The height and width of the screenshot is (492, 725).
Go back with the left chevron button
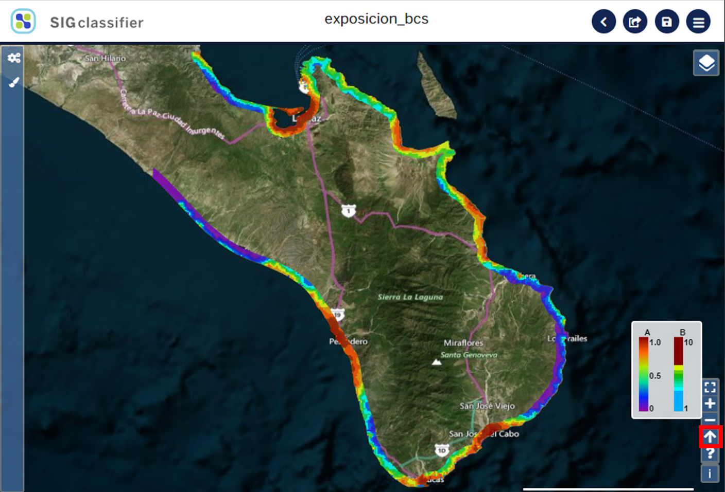pos(604,22)
